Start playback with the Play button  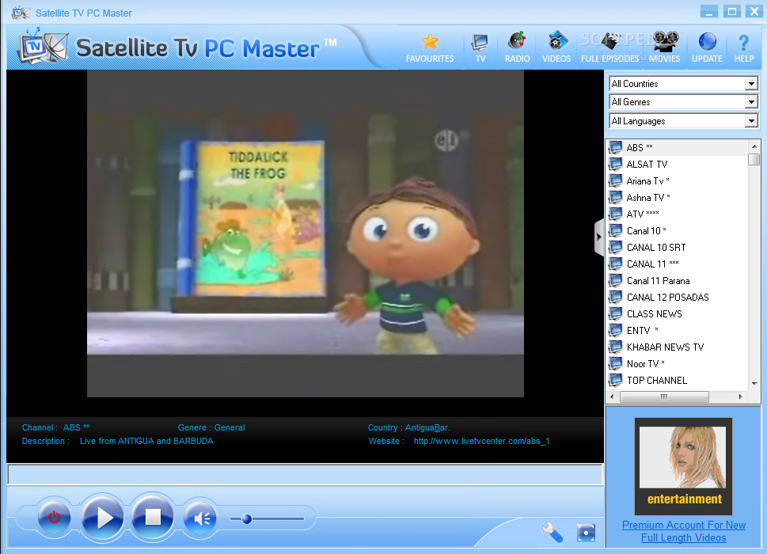(103, 518)
